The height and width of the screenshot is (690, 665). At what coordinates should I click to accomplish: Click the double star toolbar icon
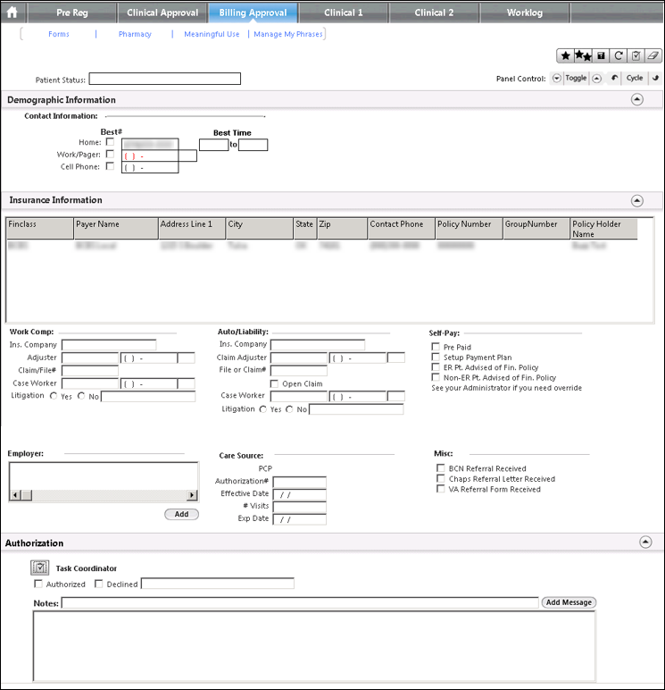click(x=583, y=56)
